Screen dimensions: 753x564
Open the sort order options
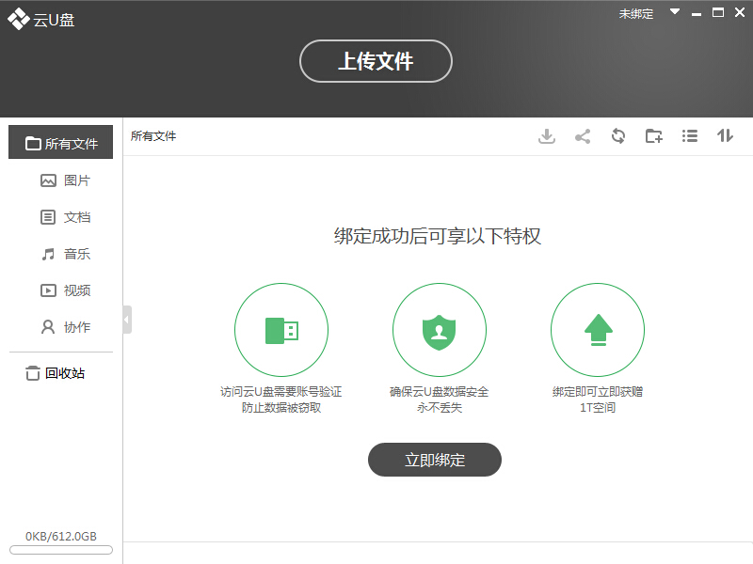tap(725, 136)
